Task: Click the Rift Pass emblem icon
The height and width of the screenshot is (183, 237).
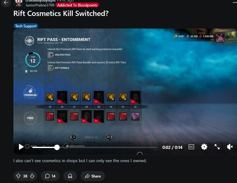Action: point(29,41)
